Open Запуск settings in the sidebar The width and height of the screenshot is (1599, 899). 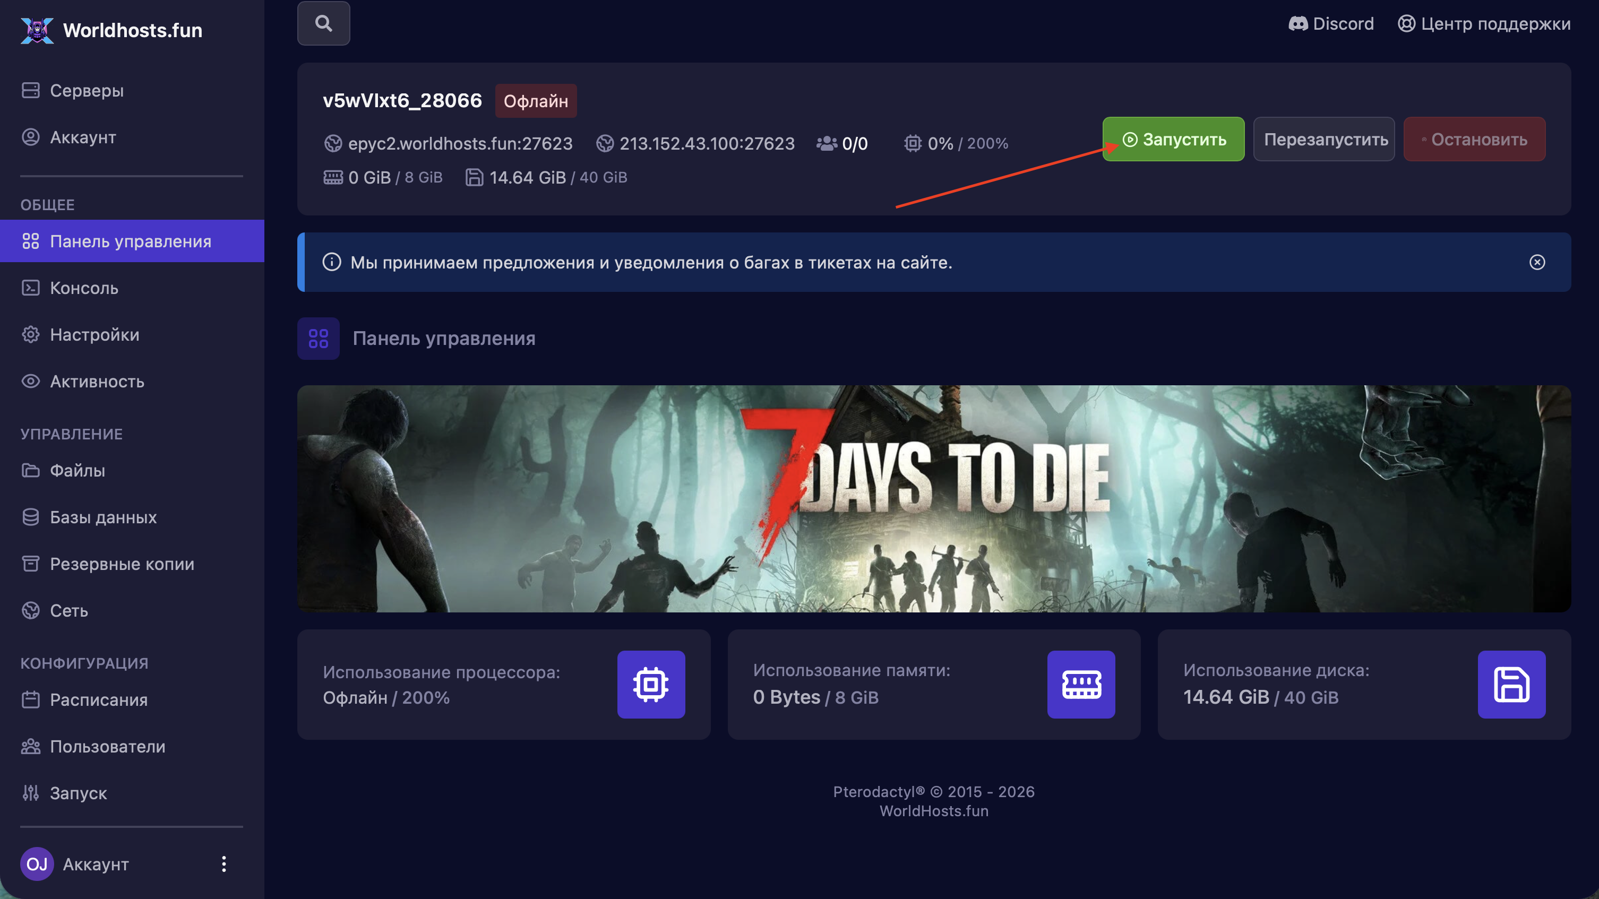coord(78,793)
